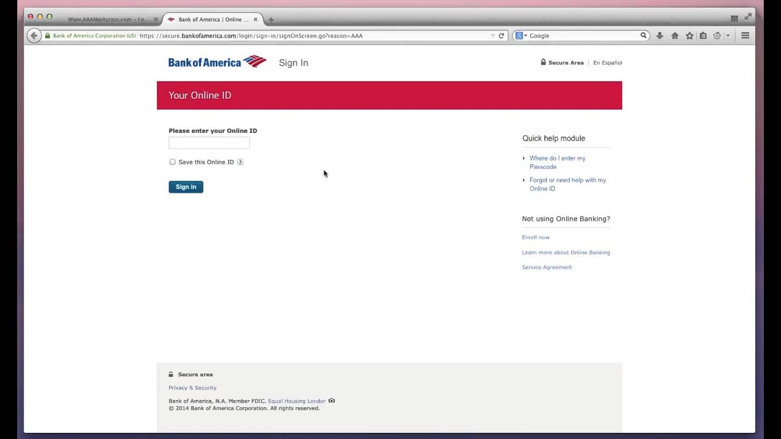Switch to the Www.AAANetAccess.com tab

tap(108, 20)
